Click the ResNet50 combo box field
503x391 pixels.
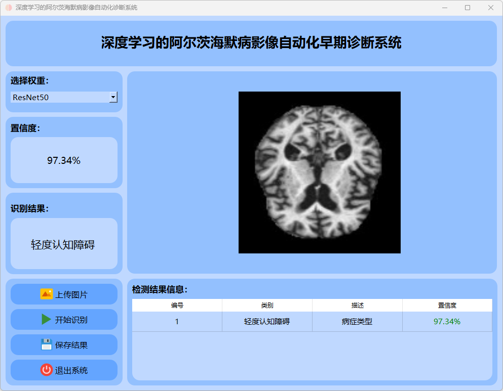click(64, 97)
